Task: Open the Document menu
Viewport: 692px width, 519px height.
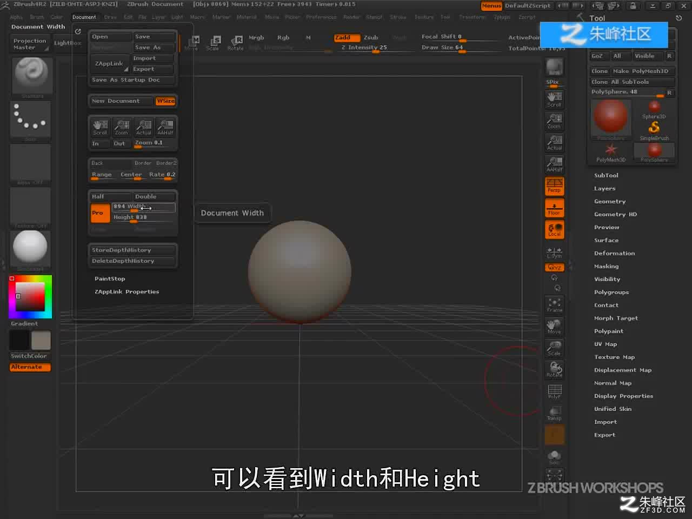Action: click(84, 17)
